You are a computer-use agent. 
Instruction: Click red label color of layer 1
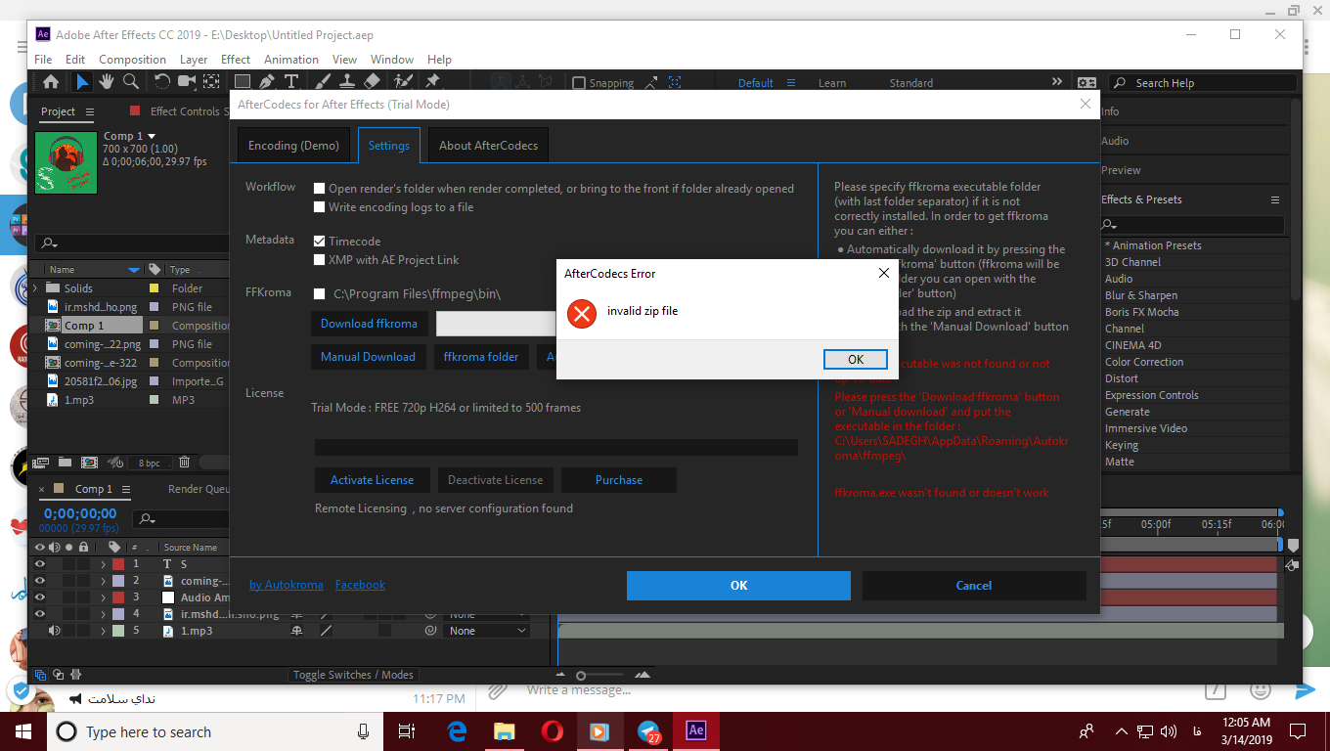point(118,564)
